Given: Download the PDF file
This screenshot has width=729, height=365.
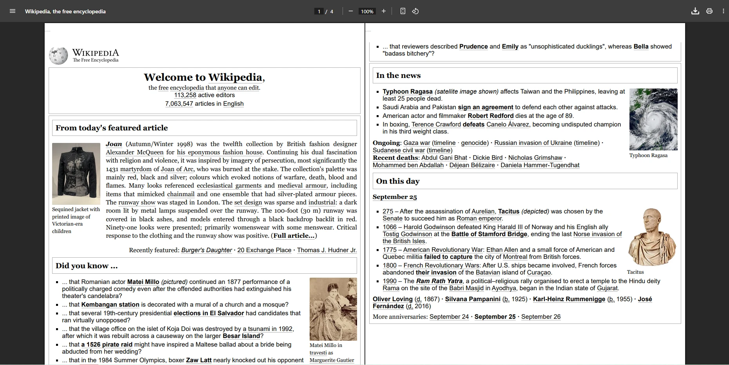Looking at the screenshot, I should click(695, 11).
